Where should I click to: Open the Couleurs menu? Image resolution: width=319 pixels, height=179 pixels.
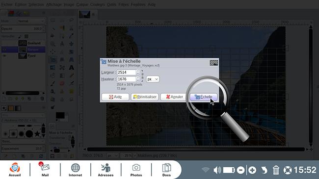98,4
